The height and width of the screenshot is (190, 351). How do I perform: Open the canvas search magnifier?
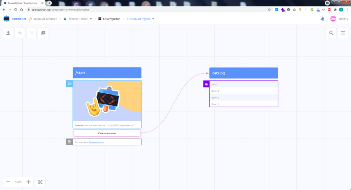(331, 33)
